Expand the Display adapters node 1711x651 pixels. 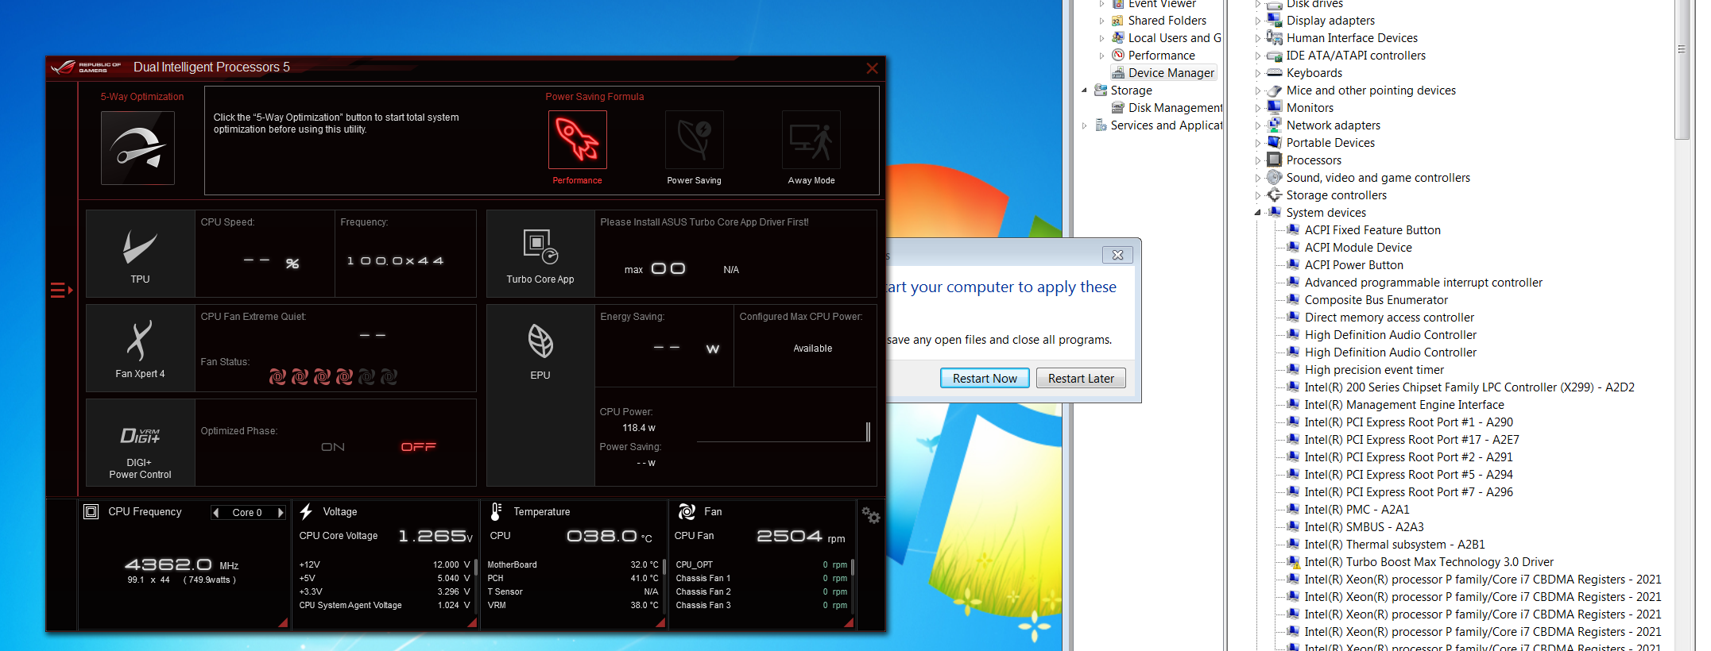point(1258,21)
